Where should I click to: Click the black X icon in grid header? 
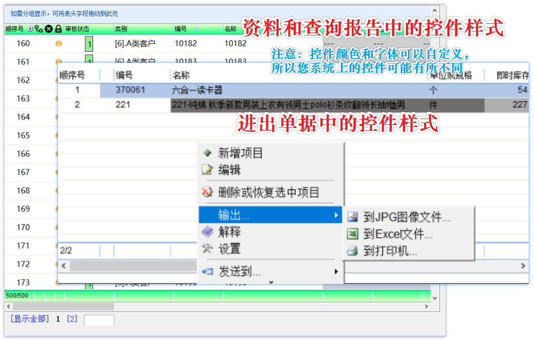(49, 29)
